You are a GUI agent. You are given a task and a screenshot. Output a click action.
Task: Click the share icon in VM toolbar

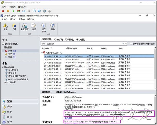pyautogui.click(x=45, y=11)
